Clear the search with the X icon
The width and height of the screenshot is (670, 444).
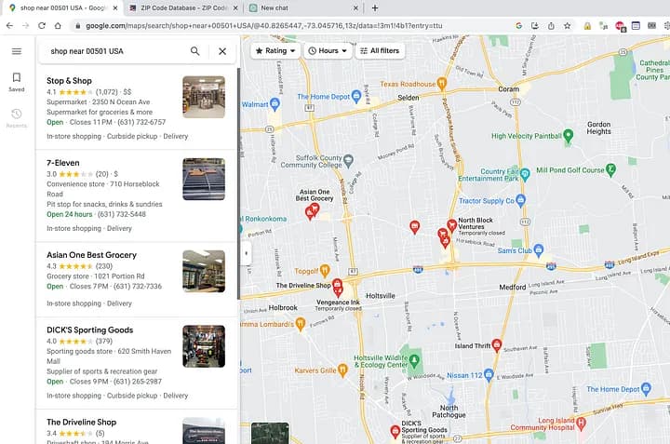(x=222, y=51)
